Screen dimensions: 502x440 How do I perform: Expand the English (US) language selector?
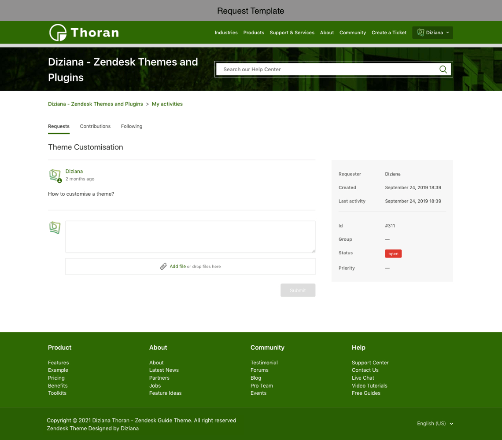pyautogui.click(x=435, y=423)
